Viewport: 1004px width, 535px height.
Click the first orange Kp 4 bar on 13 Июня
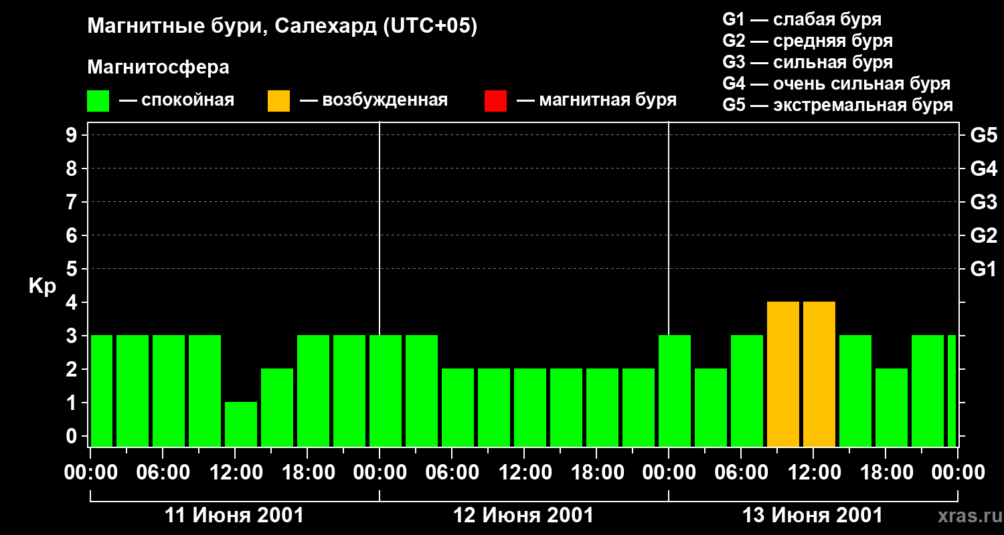783,374
